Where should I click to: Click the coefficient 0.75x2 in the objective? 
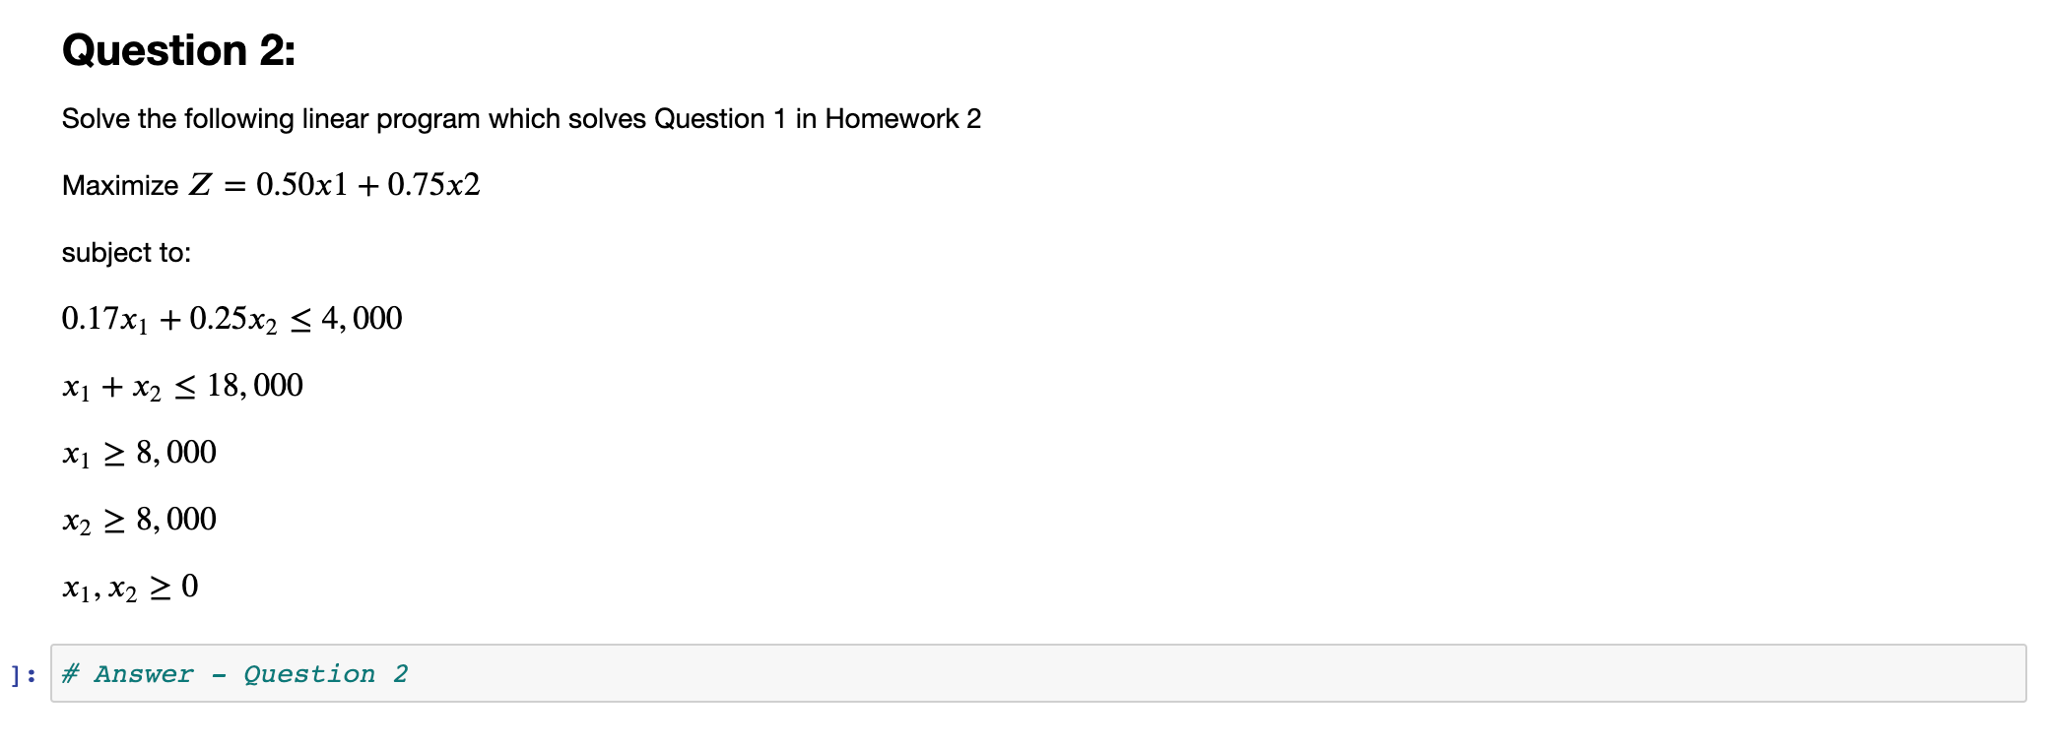pos(435,184)
